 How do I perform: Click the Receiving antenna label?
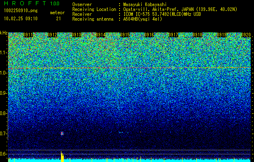click(93, 19)
